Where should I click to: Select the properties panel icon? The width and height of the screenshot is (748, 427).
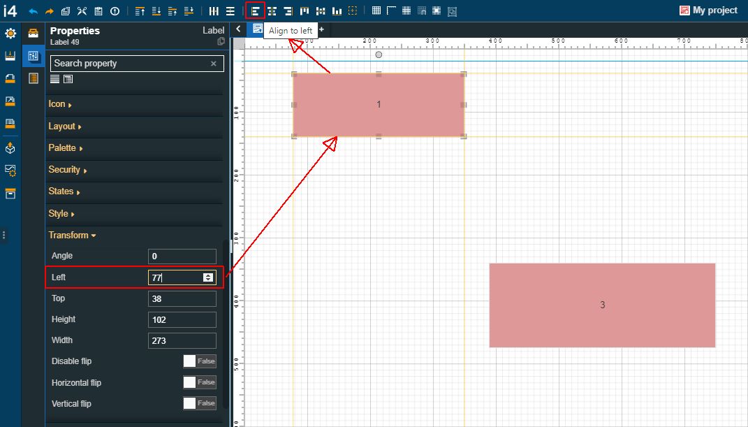[x=33, y=57]
